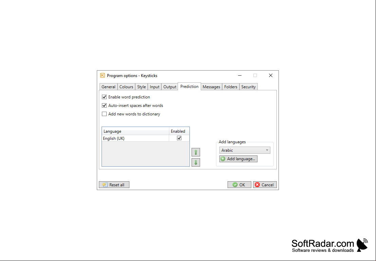
Task: Move selected language down with green arrow
Action: [x=196, y=163]
